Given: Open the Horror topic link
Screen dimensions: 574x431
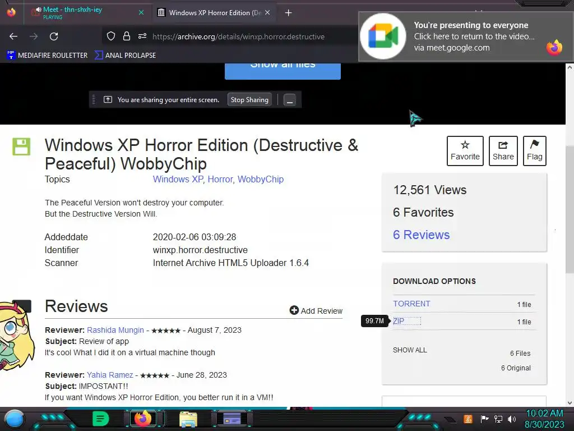Looking at the screenshot, I should point(220,179).
